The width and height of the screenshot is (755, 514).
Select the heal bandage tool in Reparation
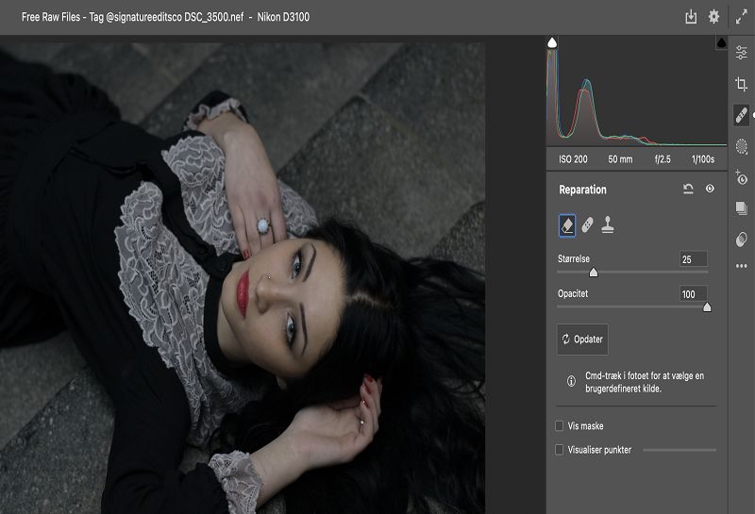[587, 224]
